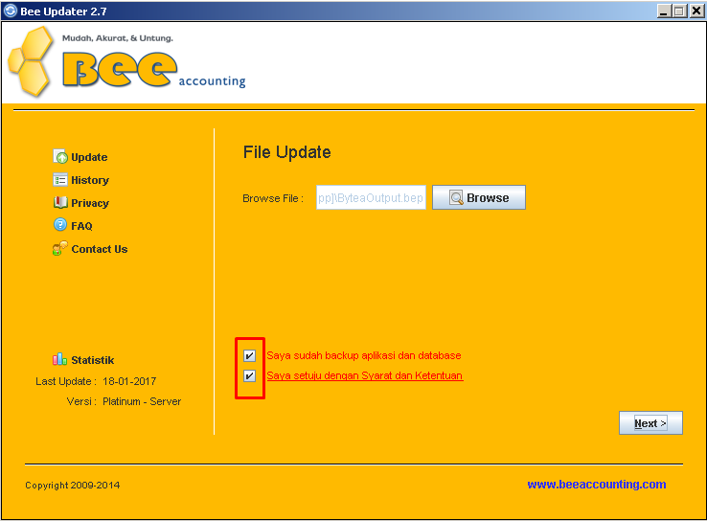Maximize the Bee Updater window
The height and width of the screenshot is (521, 707).
point(679,11)
